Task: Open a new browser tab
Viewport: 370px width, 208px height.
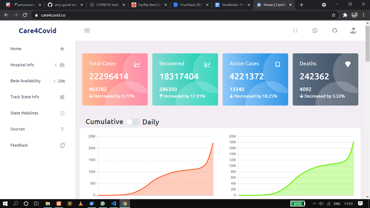Action: pos(302,5)
